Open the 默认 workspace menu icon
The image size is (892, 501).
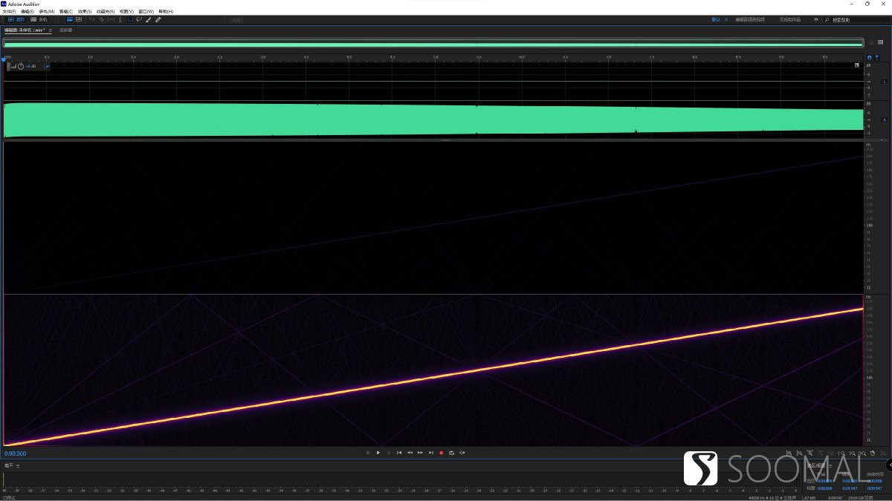[x=726, y=19]
